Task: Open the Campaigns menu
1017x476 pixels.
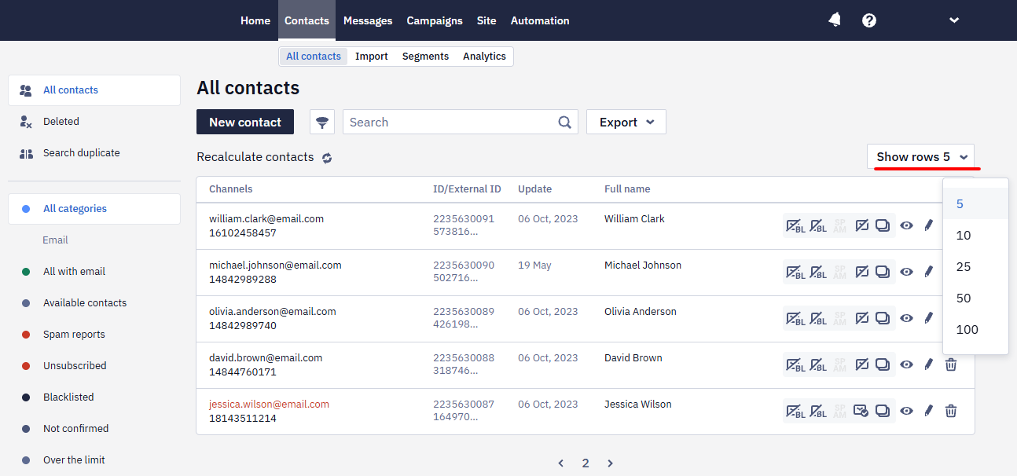Action: tap(435, 20)
